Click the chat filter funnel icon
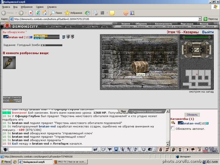The height and width of the screenshot is (165, 220). 110,150
